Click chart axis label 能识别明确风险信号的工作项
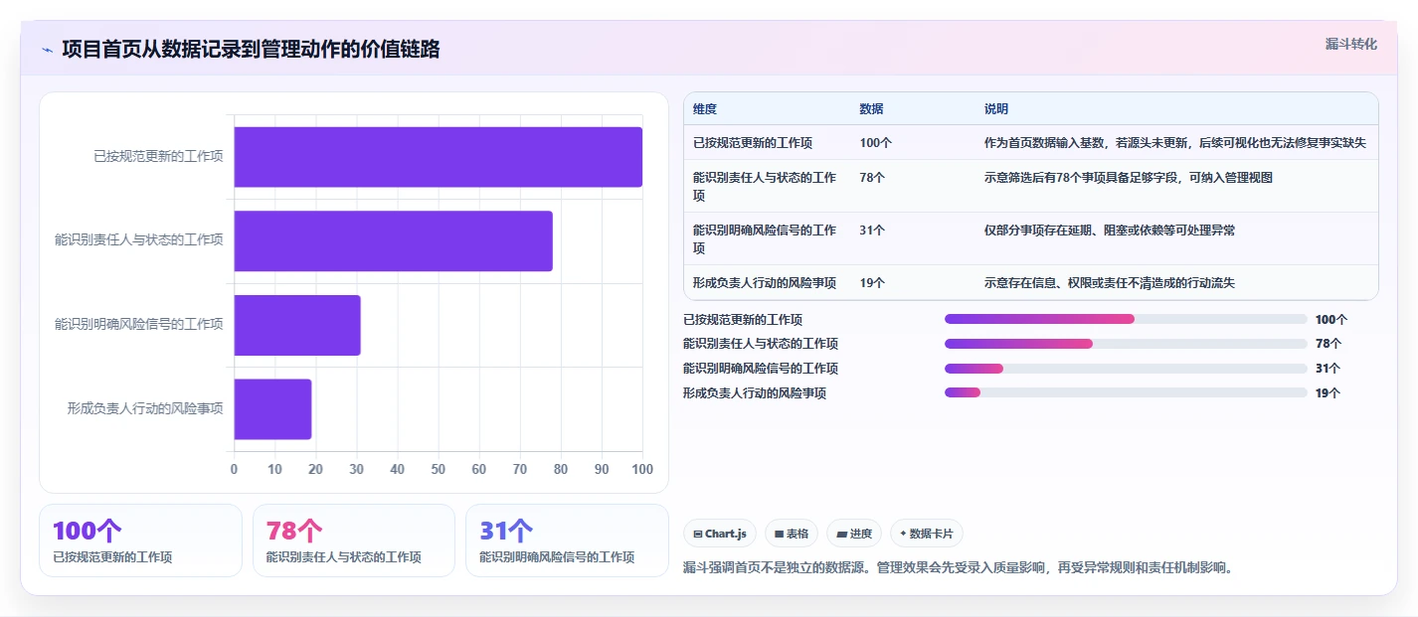 [139, 324]
